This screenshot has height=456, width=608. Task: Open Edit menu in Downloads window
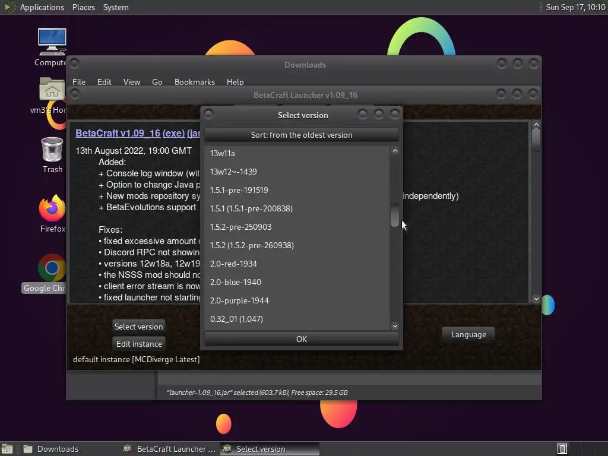click(104, 82)
